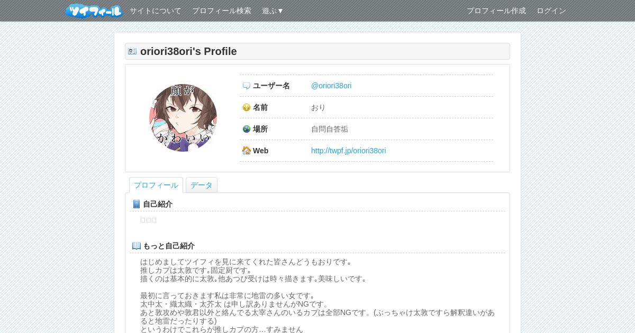Click the 名前 field label
The image size is (635, 333).
pyautogui.click(x=260, y=107)
